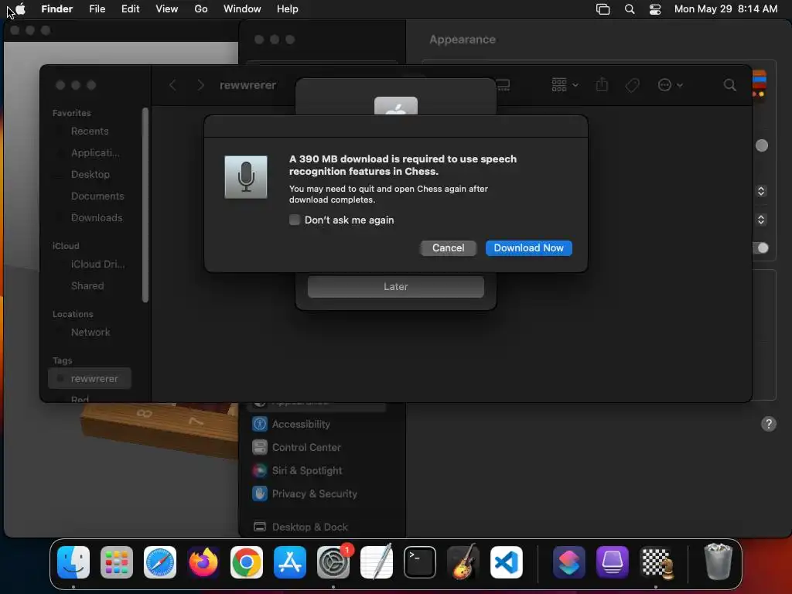The image size is (792, 594).
Task: Open Control Center from the menu bar
Action: coord(655,9)
